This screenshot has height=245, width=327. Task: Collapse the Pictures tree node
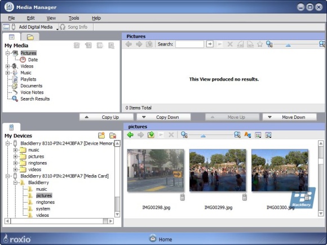[7, 53]
